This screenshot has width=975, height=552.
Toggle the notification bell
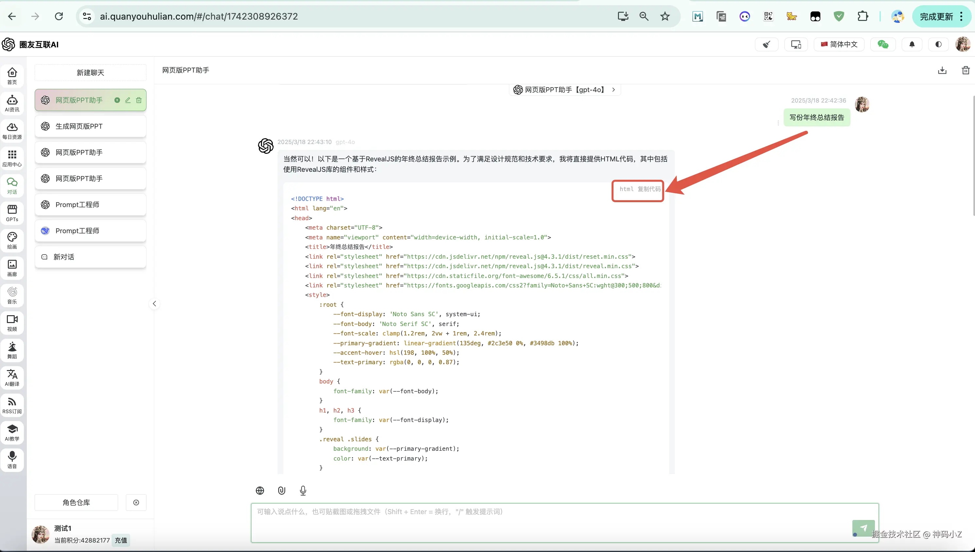[912, 44]
